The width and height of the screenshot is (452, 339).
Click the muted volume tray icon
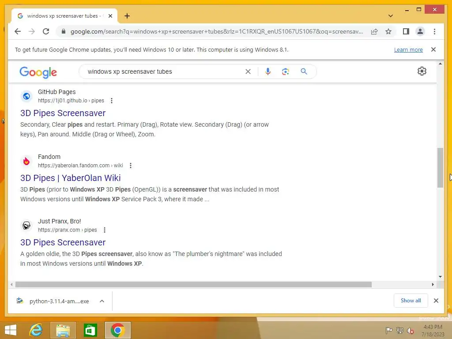[411, 330]
